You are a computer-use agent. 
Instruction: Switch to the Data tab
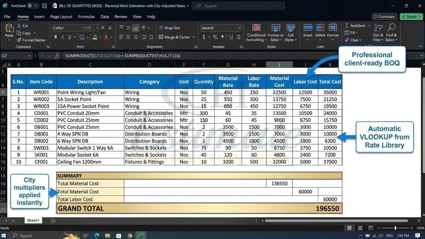[105, 17]
